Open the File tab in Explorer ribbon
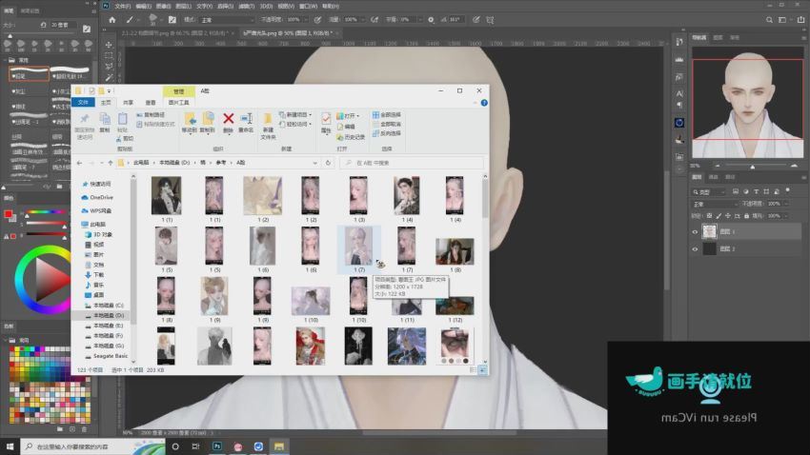Image resolution: width=810 pixels, height=455 pixels. (x=83, y=103)
